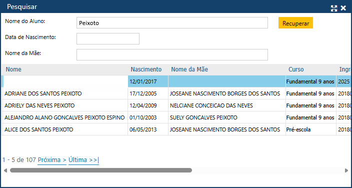Focus the Nome do Aluno field

pos(172,22)
